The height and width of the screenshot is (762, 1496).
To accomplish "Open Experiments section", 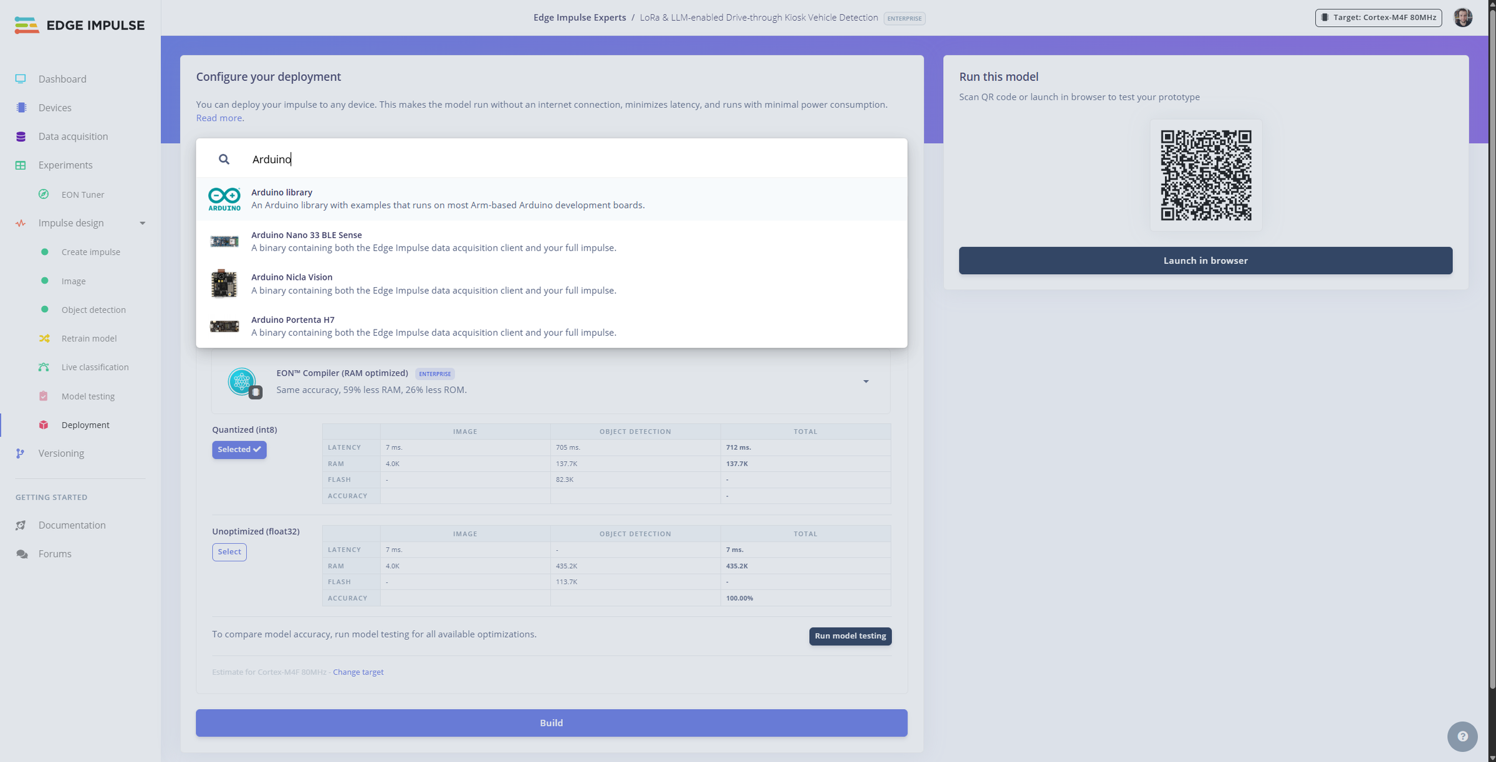I will point(65,165).
